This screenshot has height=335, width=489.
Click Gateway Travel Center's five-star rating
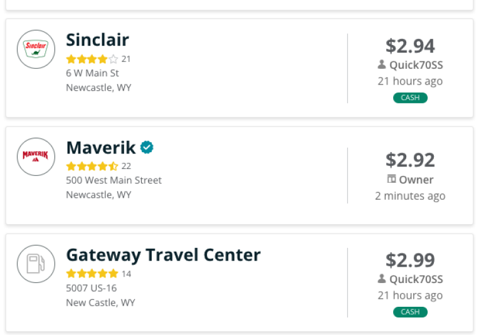(x=92, y=274)
